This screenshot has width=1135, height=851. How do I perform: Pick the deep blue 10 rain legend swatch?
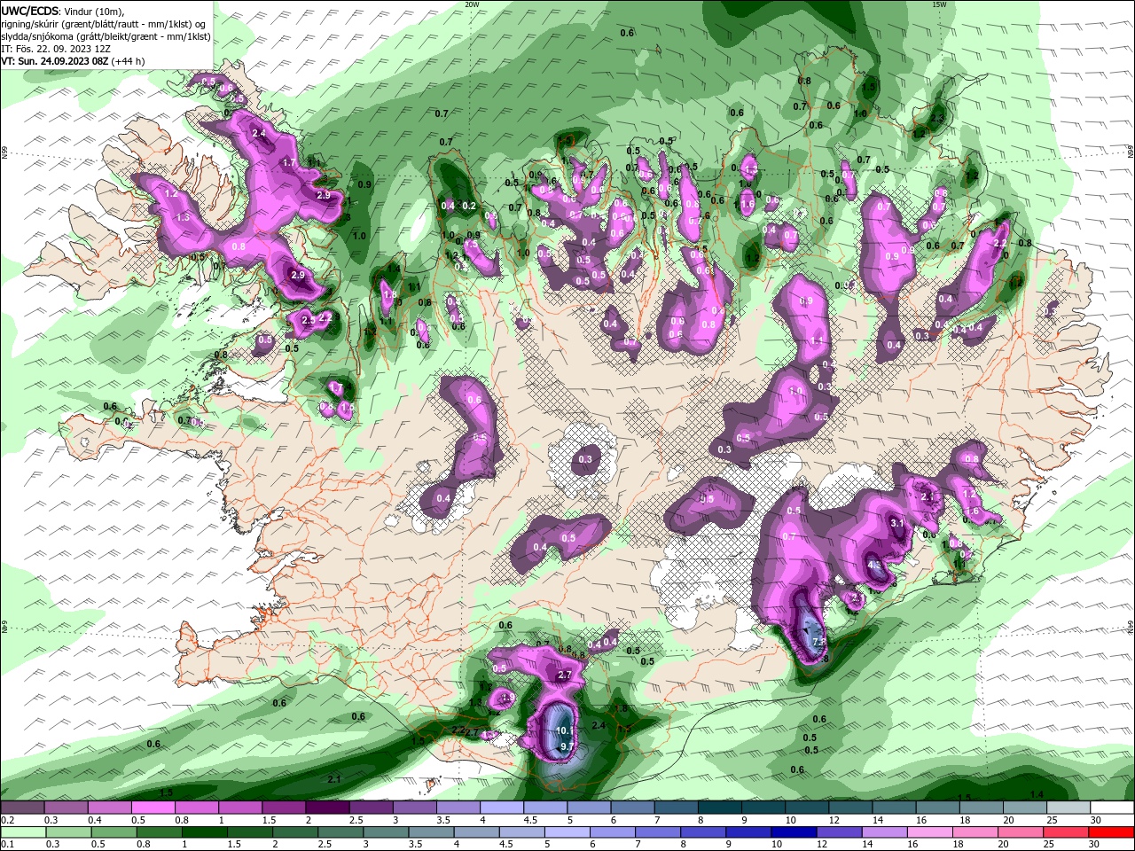[x=795, y=832]
